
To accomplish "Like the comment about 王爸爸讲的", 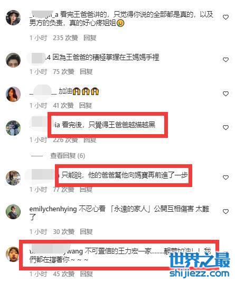I will (225, 17).
